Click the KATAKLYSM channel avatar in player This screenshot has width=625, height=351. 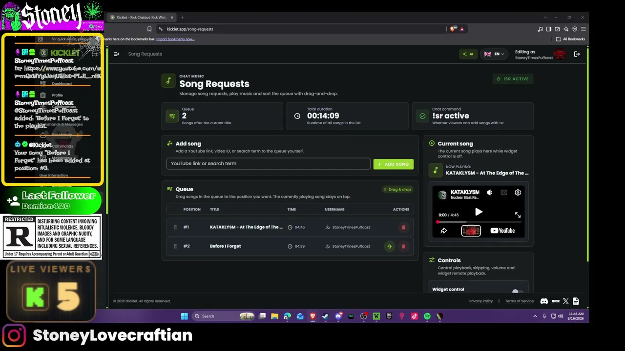tap(442, 195)
